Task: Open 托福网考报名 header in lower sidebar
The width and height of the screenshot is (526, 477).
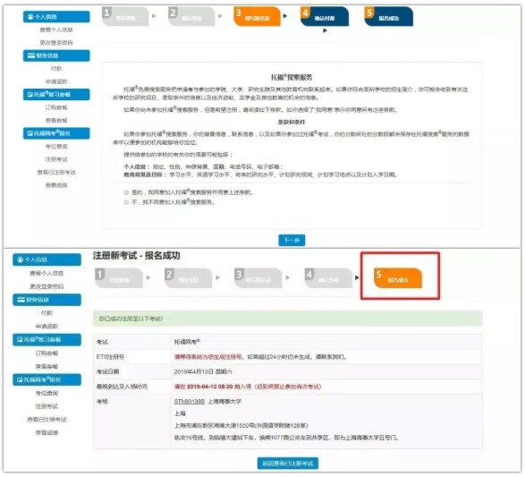Action: tap(47, 379)
